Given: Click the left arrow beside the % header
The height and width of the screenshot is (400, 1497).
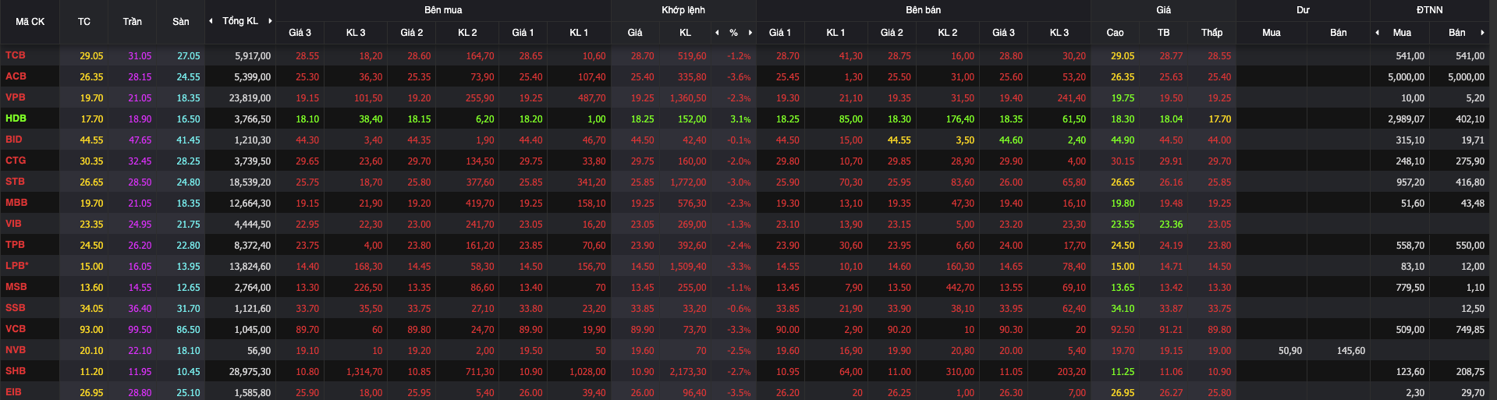Looking at the screenshot, I should 717,33.
